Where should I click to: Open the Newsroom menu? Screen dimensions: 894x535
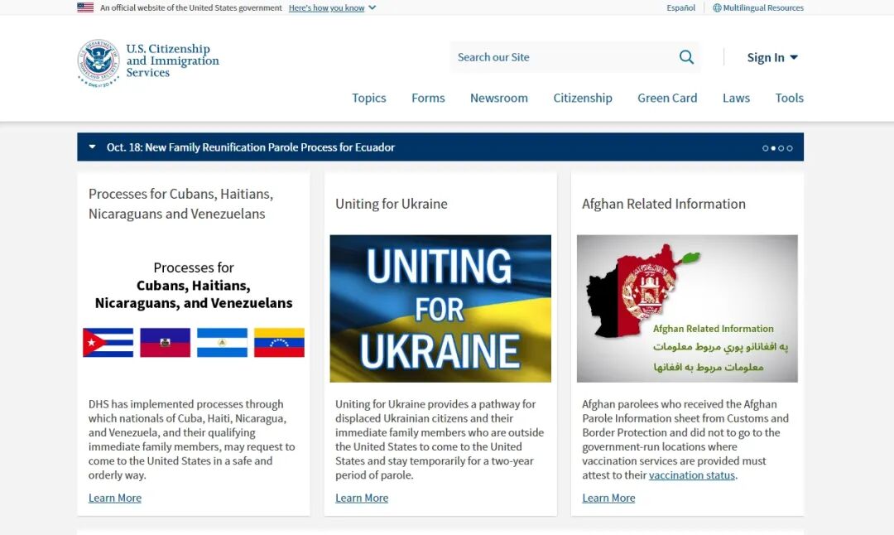tap(499, 98)
